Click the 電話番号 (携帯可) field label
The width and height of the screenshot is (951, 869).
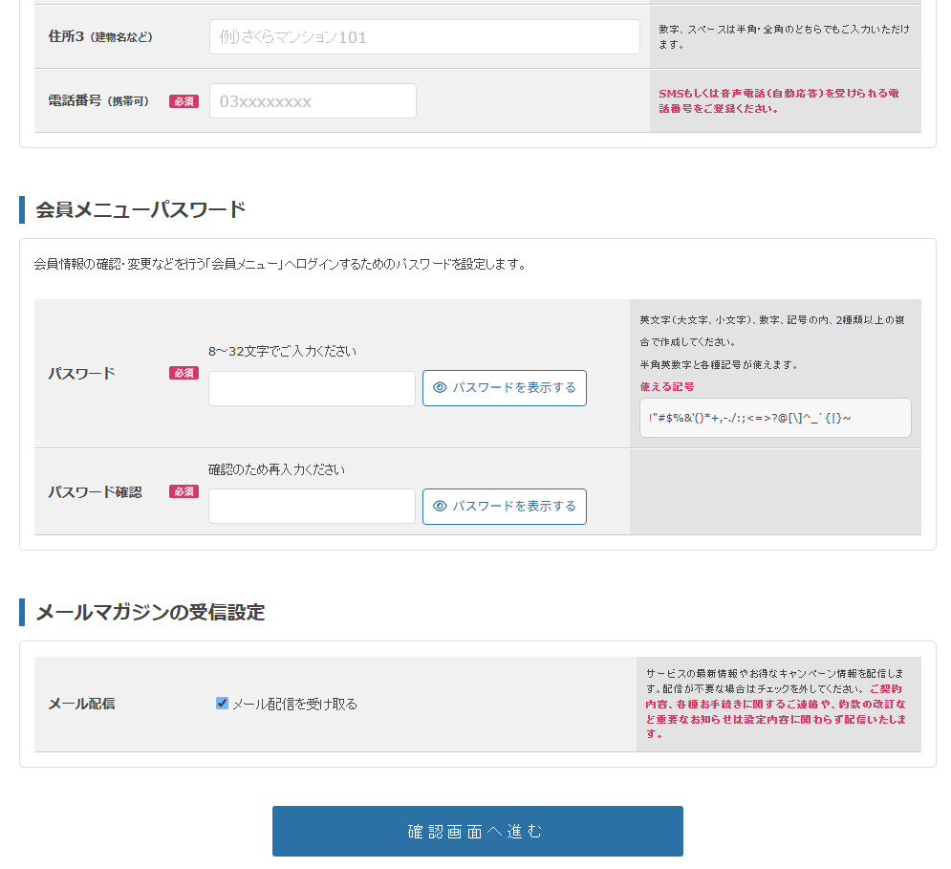pyautogui.click(x=98, y=101)
